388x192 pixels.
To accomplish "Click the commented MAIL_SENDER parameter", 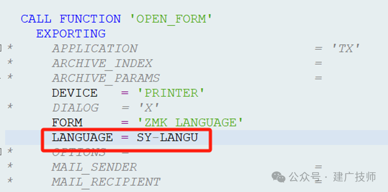I will click(x=94, y=167).
